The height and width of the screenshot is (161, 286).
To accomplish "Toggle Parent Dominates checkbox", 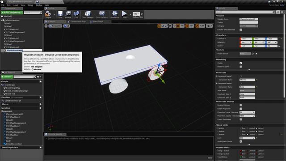I will click(241, 119).
